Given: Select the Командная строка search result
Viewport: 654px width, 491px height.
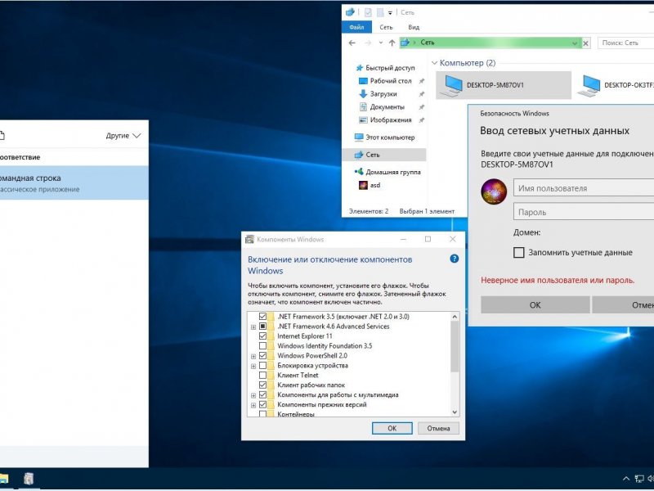Looking at the screenshot, I should tap(74, 182).
